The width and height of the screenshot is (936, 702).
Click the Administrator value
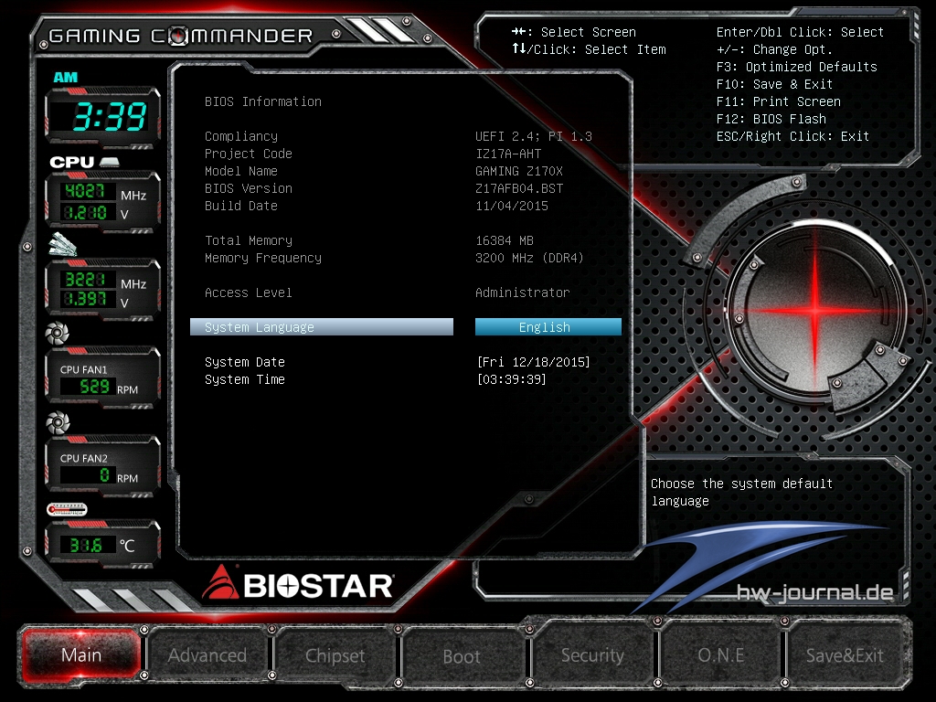coord(522,292)
